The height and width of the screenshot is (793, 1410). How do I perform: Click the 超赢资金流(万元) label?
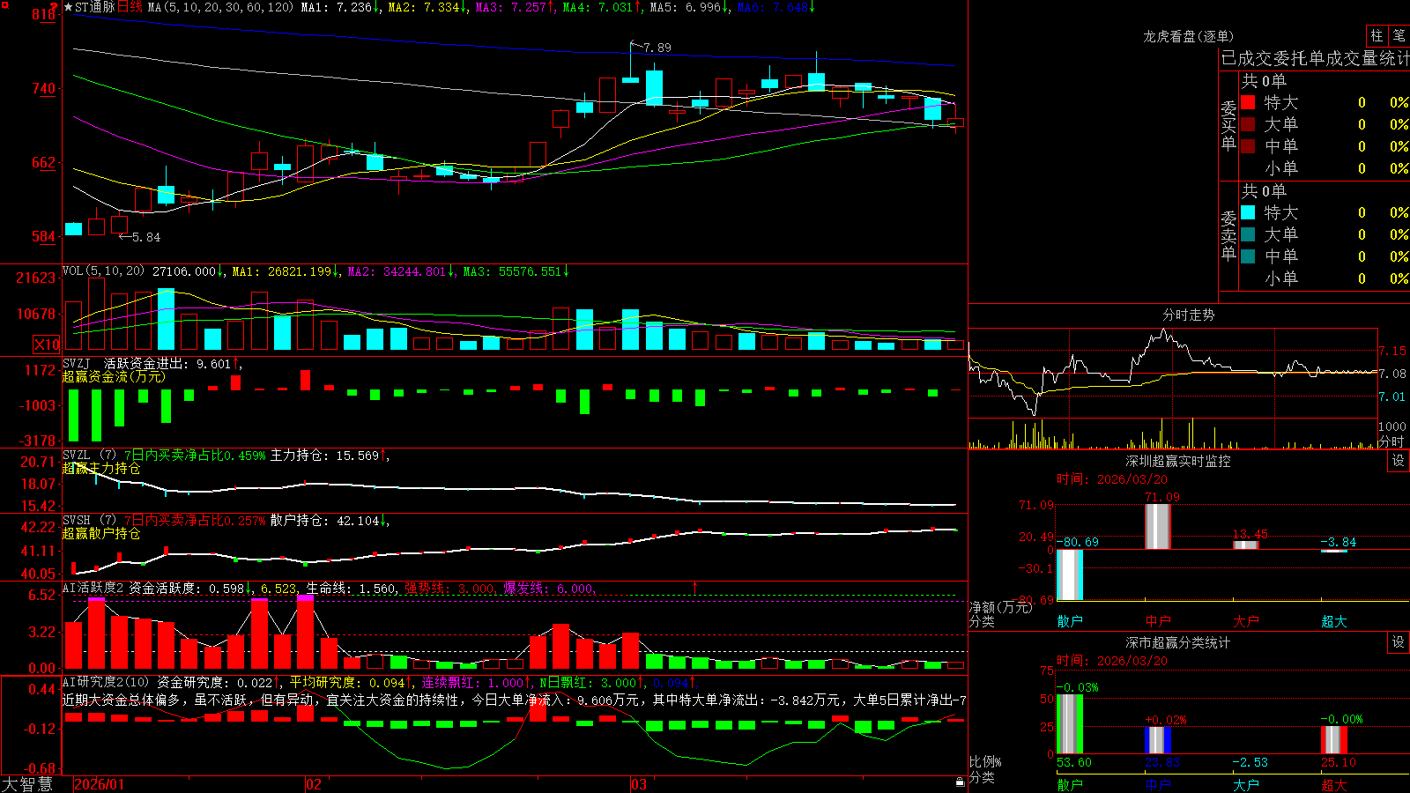click(114, 376)
